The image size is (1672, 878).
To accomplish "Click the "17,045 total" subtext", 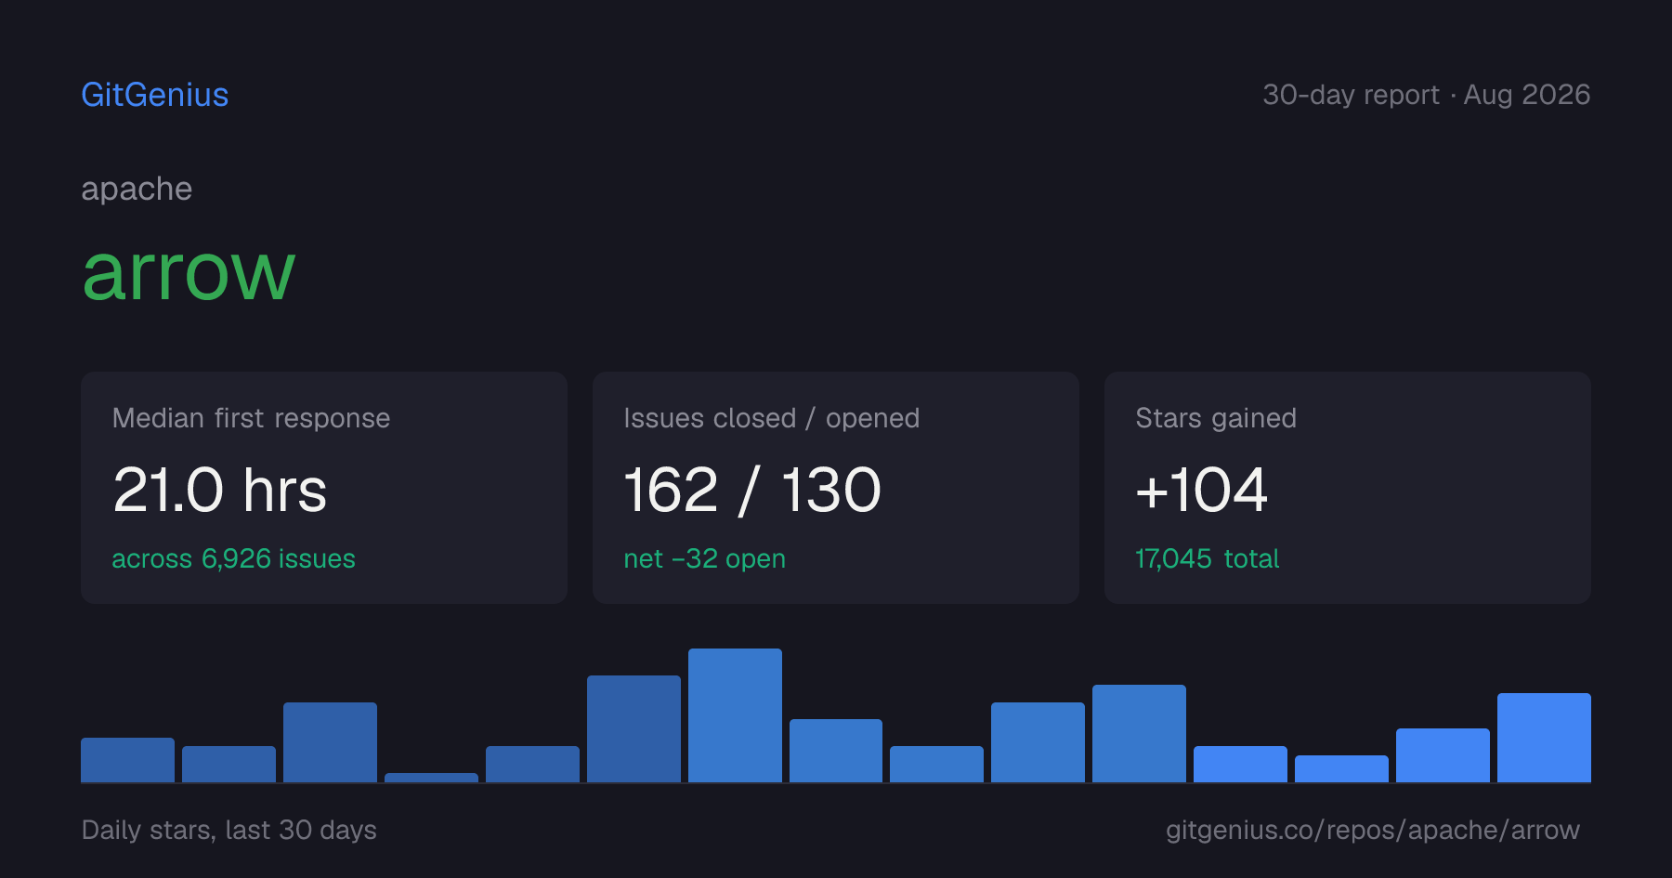I will click(x=1207, y=558).
